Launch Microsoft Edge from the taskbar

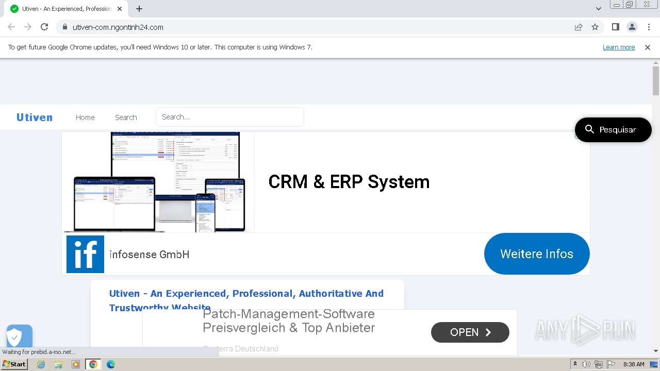pyautogui.click(x=110, y=364)
